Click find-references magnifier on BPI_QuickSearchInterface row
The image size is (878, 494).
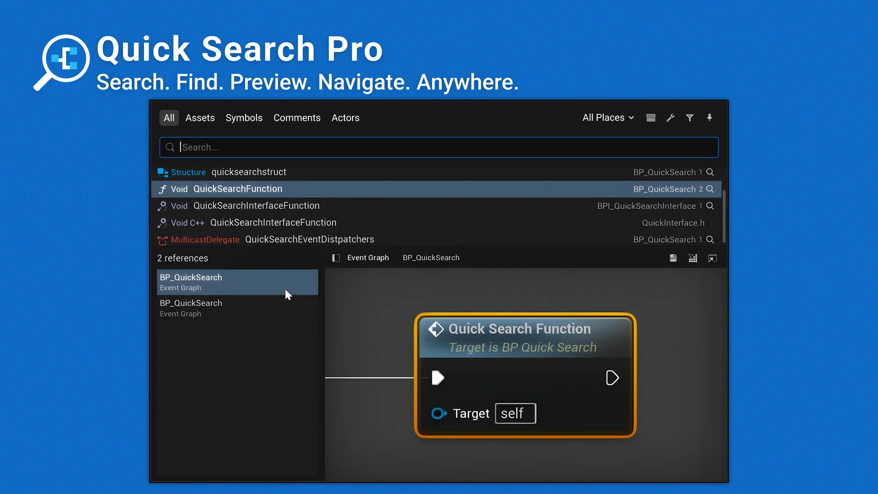(710, 206)
